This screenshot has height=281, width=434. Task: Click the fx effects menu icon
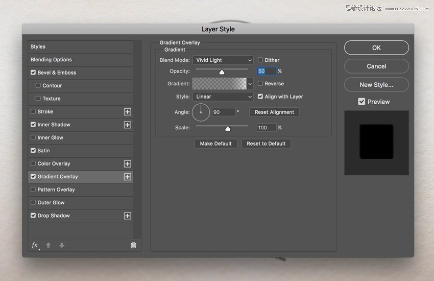tap(35, 245)
